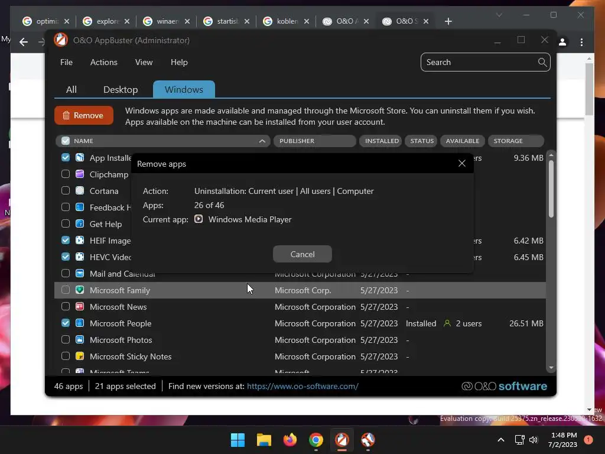
Task: Click the O&O AppBuster logo in title bar
Action: [x=61, y=40]
